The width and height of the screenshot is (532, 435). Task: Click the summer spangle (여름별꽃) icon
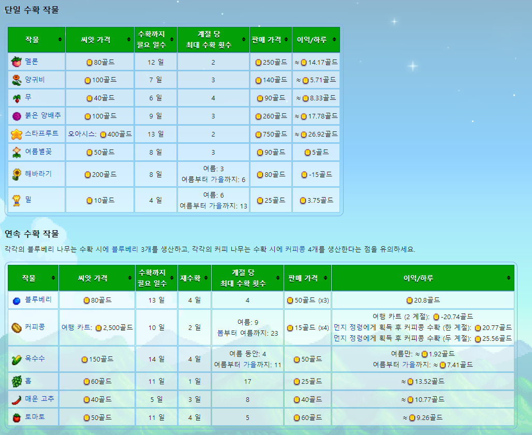16,152
